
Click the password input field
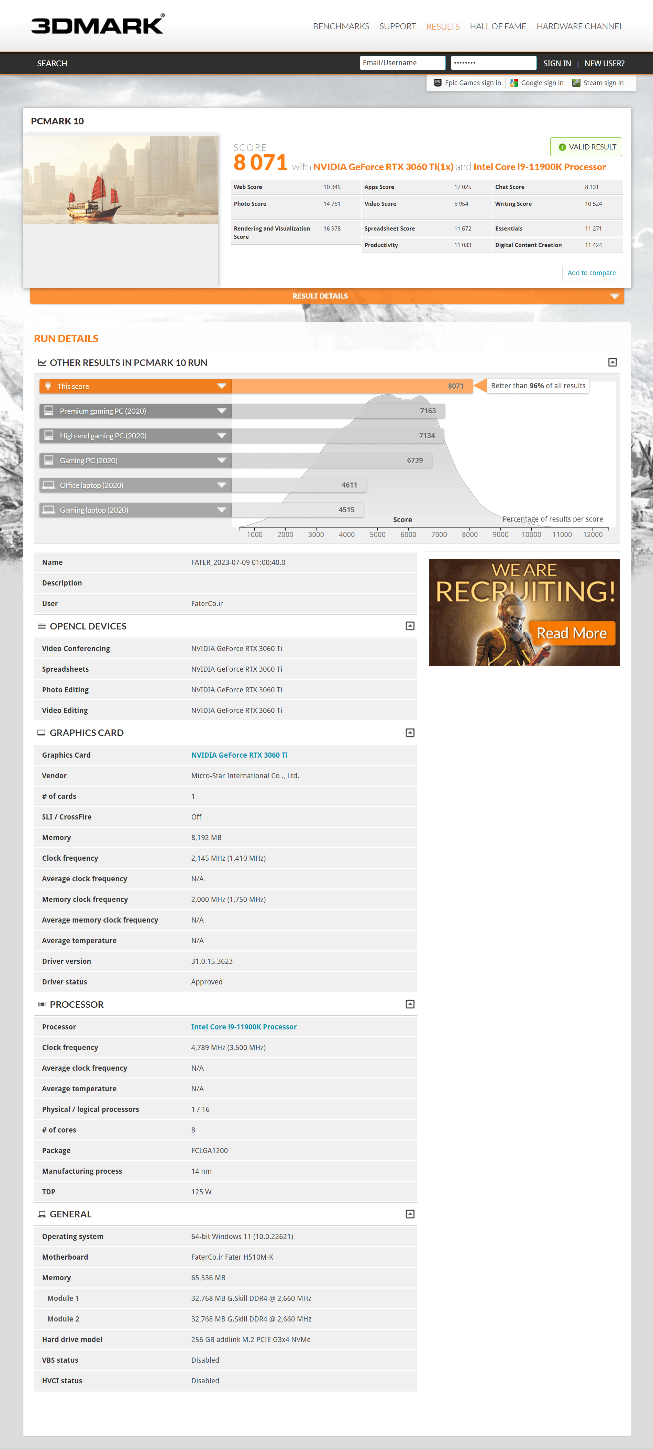(494, 63)
